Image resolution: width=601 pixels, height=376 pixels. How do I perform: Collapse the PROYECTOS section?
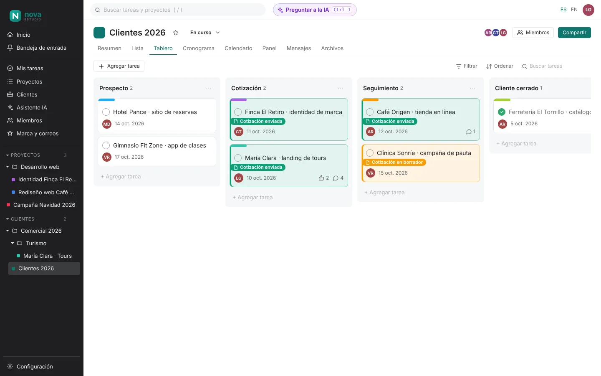[x=8, y=155]
